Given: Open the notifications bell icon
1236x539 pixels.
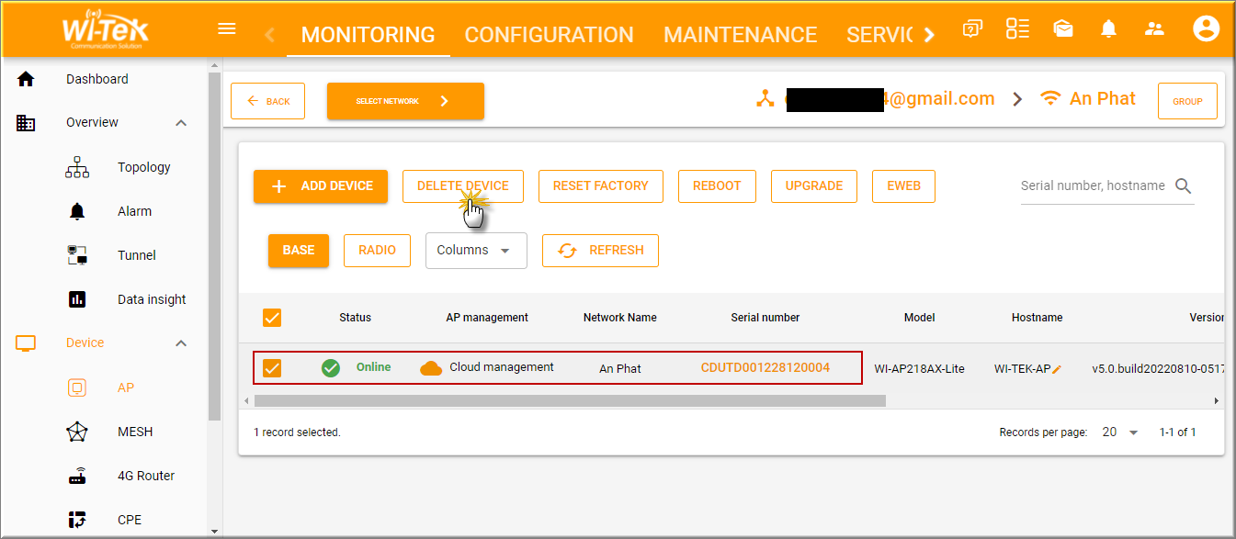Looking at the screenshot, I should pos(1108,29).
